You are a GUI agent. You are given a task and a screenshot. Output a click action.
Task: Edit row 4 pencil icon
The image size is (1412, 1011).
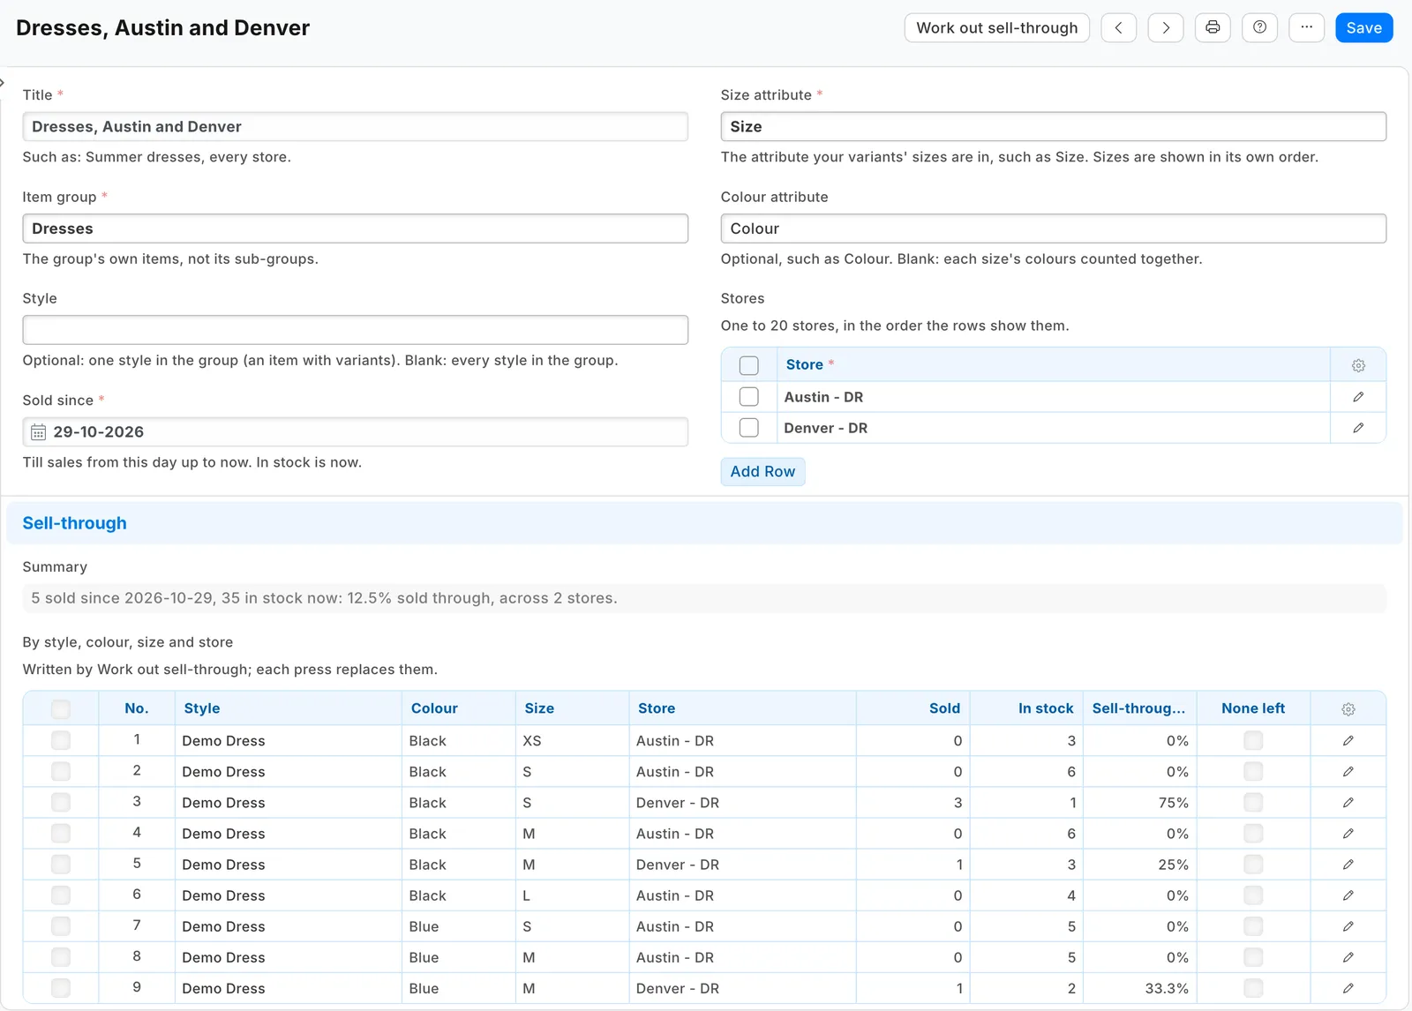click(x=1348, y=834)
